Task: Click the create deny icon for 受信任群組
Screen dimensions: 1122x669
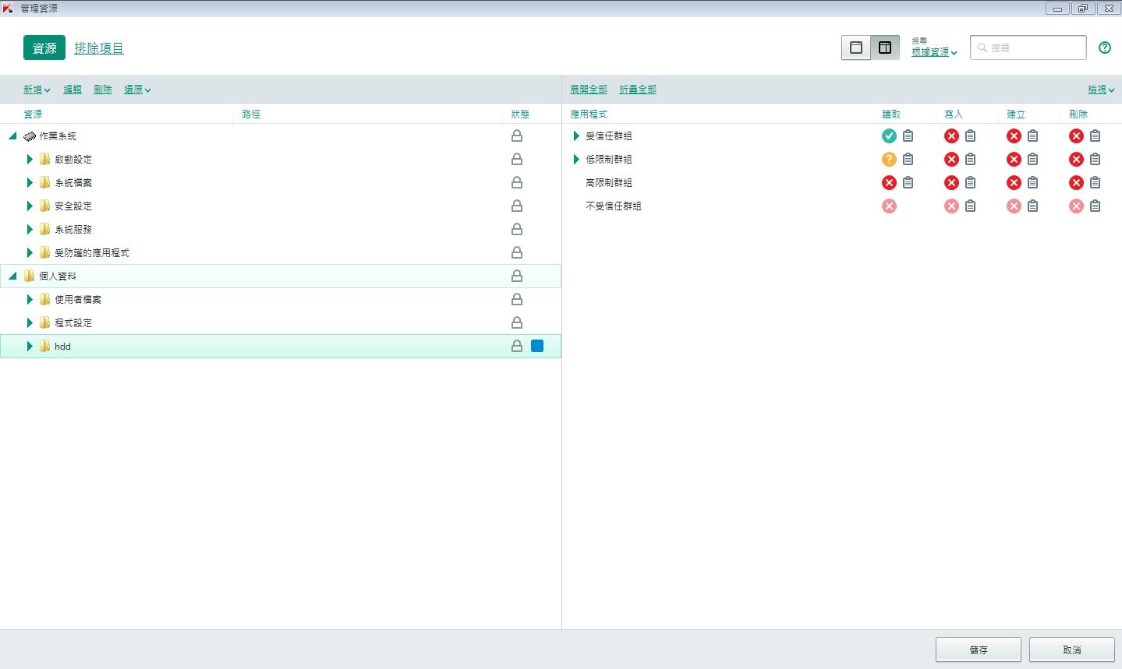Action: pyautogui.click(x=1014, y=136)
